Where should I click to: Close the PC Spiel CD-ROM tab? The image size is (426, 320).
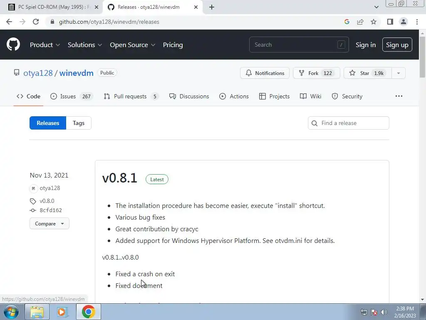point(97,7)
